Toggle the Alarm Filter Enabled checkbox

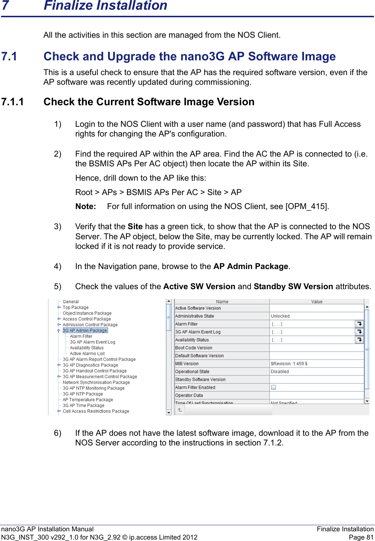pyautogui.click(x=273, y=387)
